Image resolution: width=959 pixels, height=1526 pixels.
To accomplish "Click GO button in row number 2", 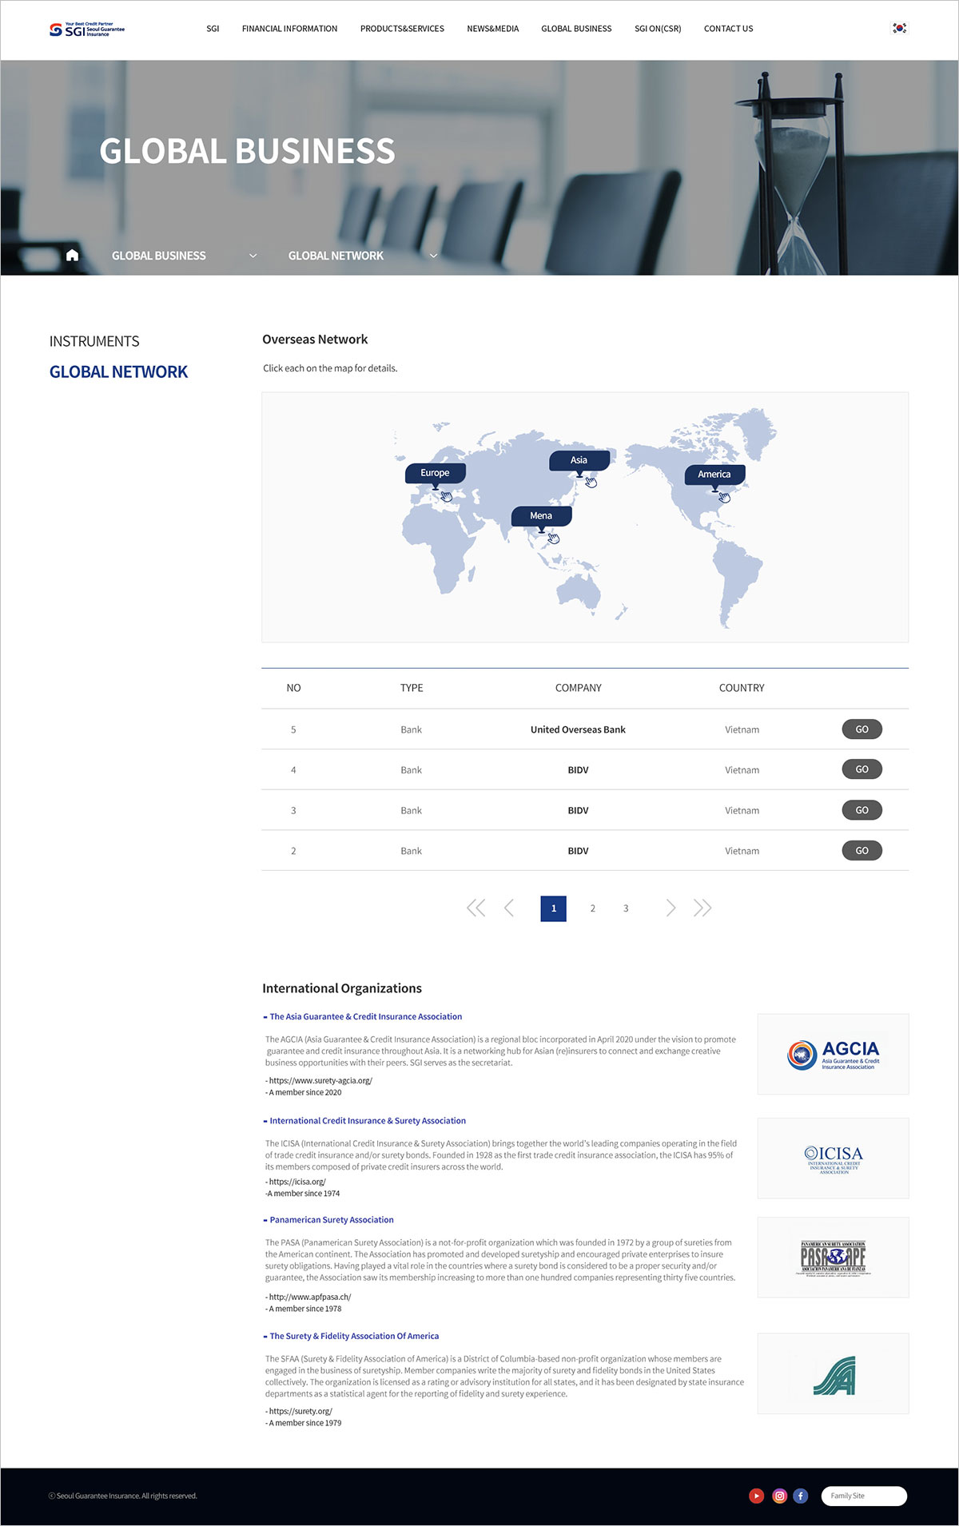I will tap(862, 851).
